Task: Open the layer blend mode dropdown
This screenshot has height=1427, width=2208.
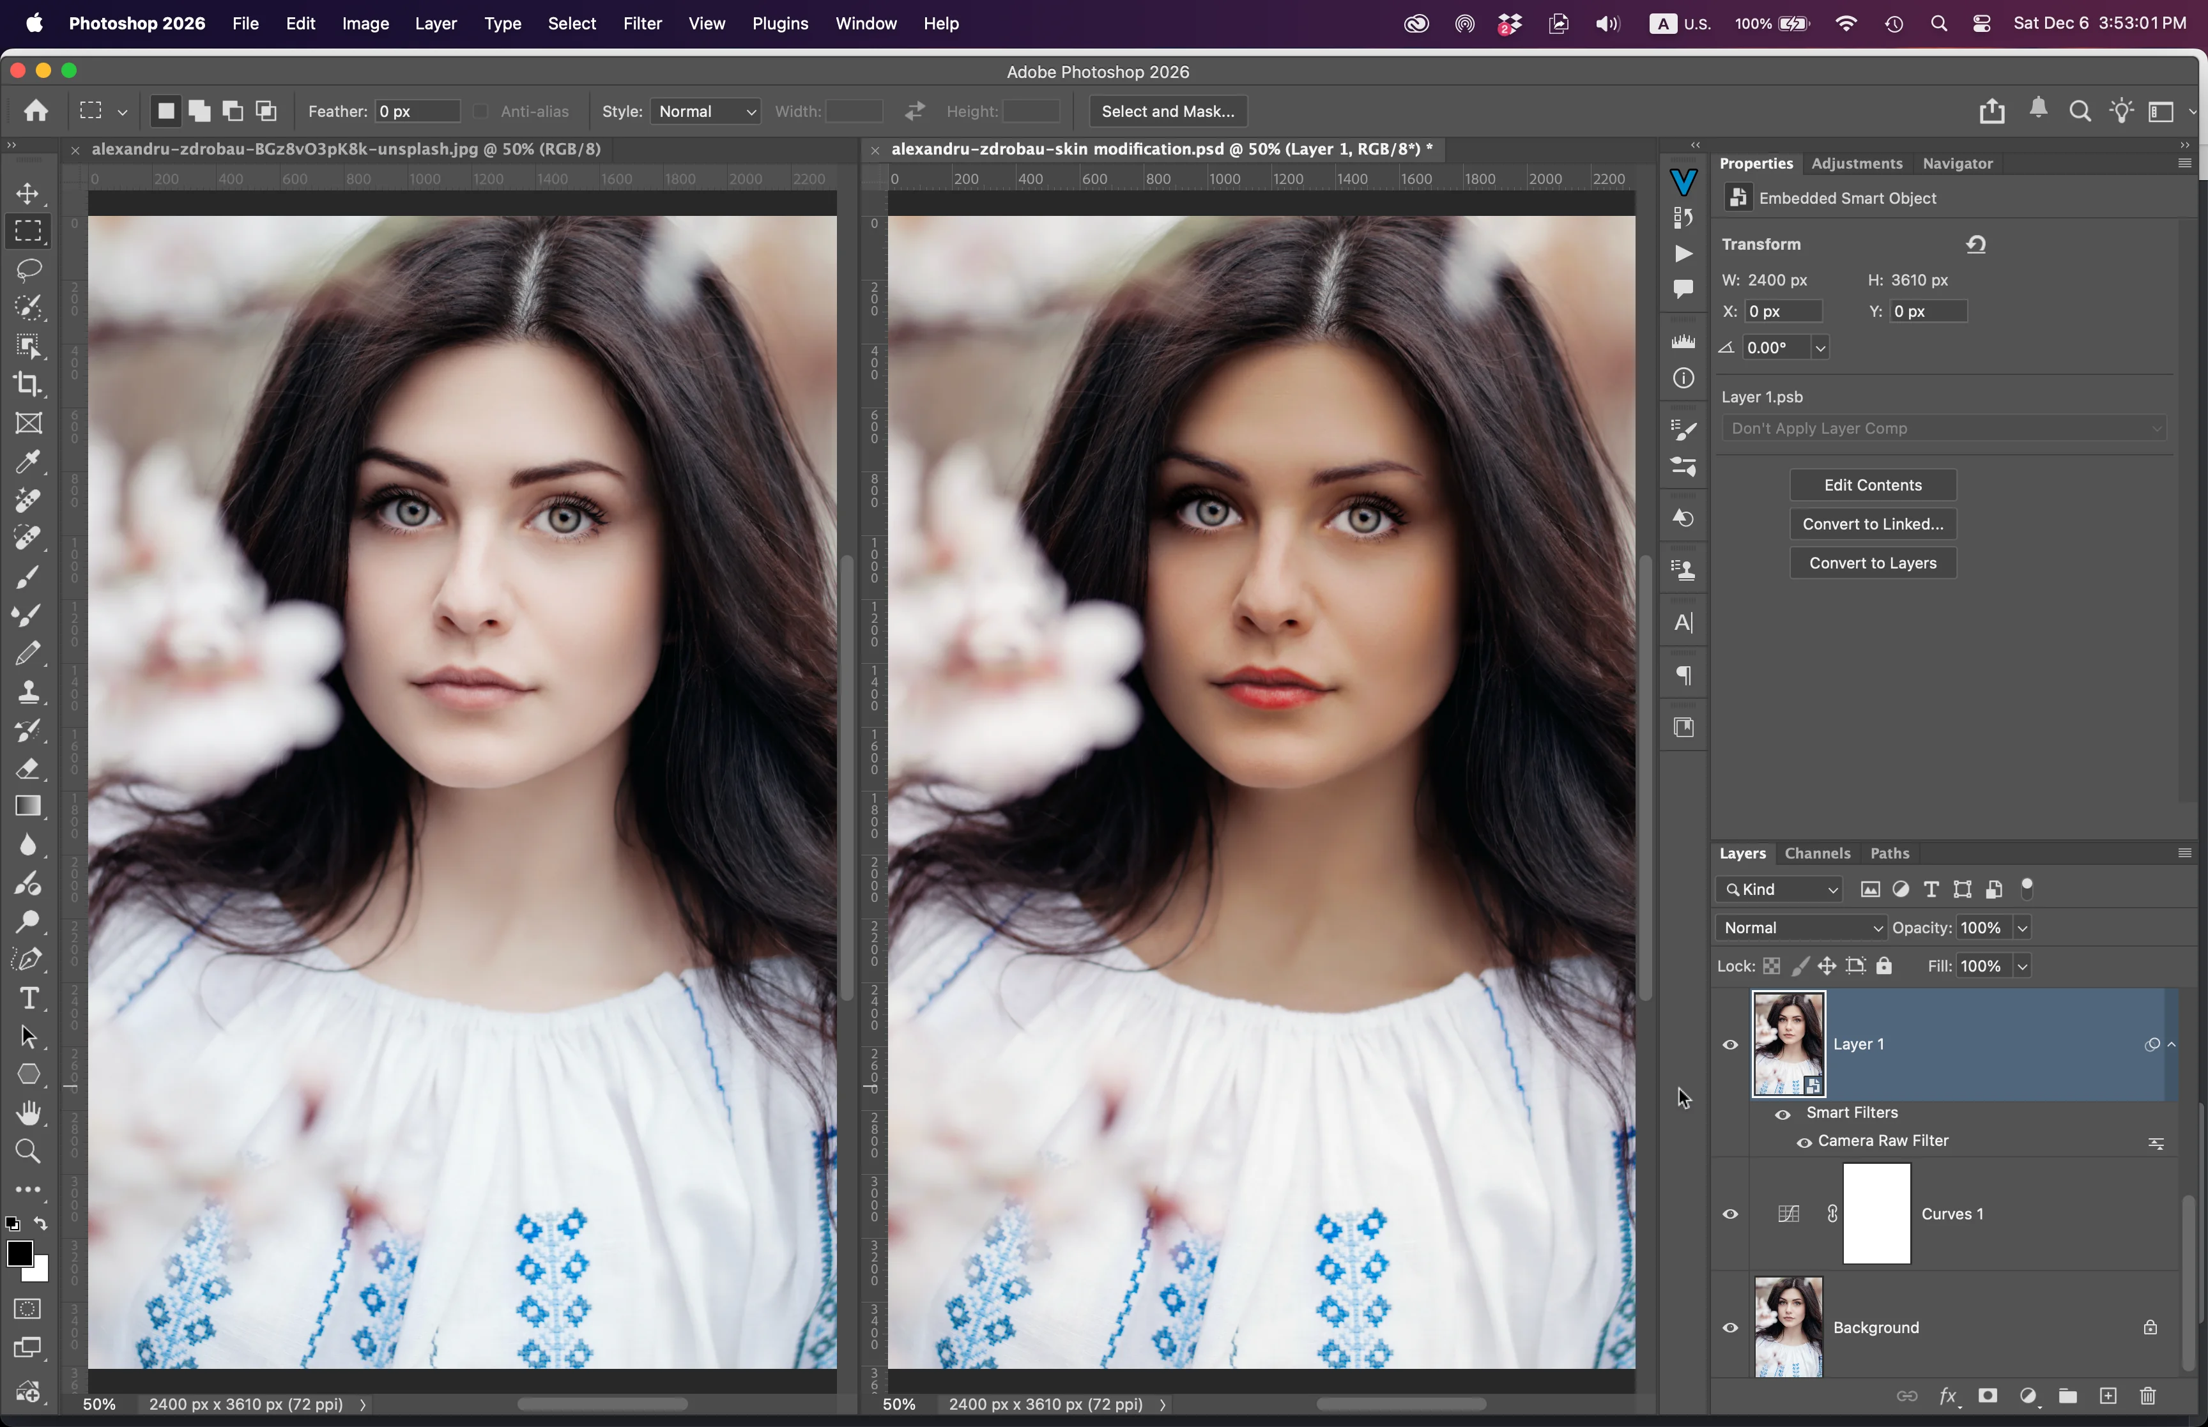Action: 1800,927
